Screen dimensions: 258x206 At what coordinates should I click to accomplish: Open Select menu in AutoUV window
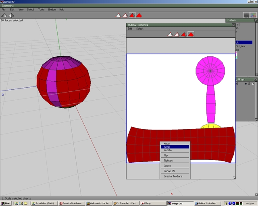[140, 29]
